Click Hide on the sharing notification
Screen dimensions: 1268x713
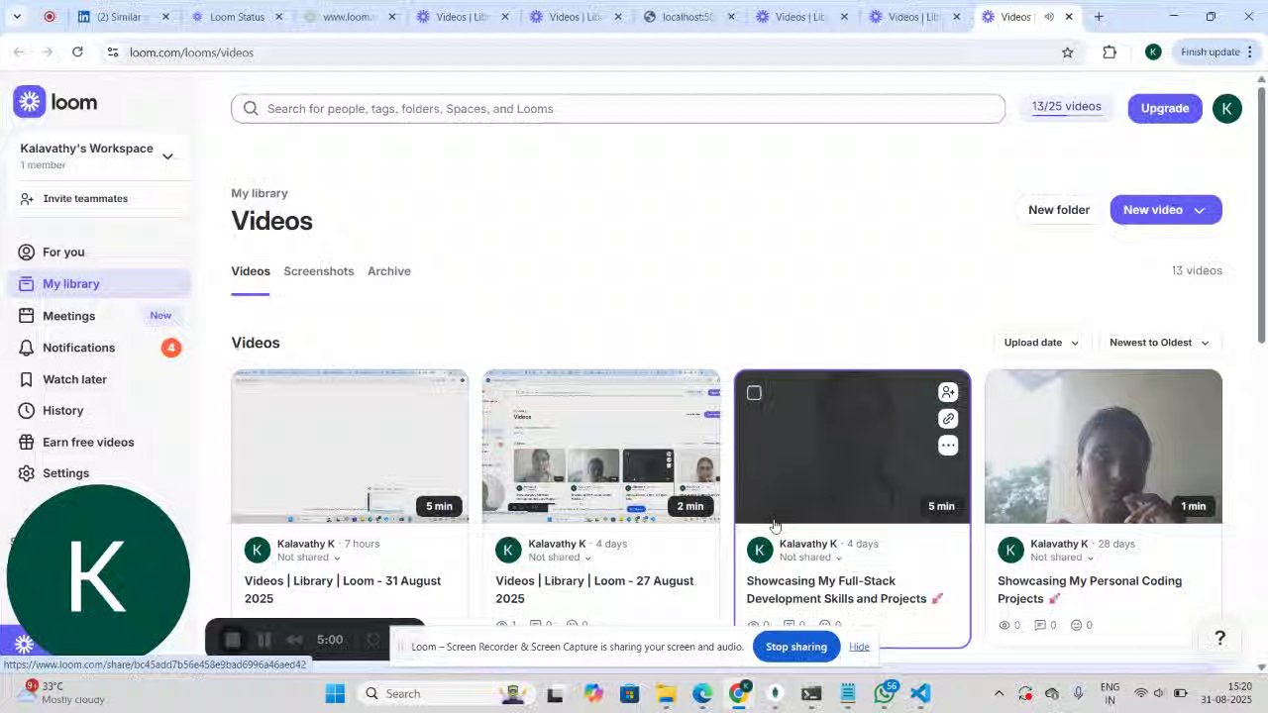859,647
